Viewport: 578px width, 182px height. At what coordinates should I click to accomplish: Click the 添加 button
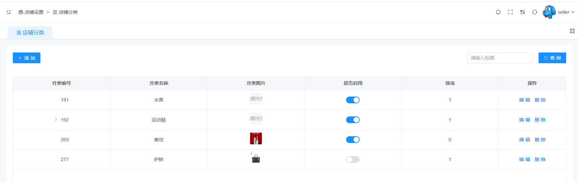pyautogui.click(x=27, y=58)
